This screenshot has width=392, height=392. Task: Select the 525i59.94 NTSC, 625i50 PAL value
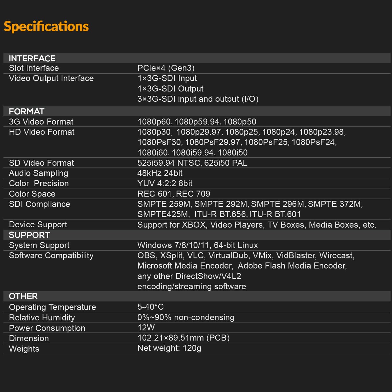coord(192,163)
